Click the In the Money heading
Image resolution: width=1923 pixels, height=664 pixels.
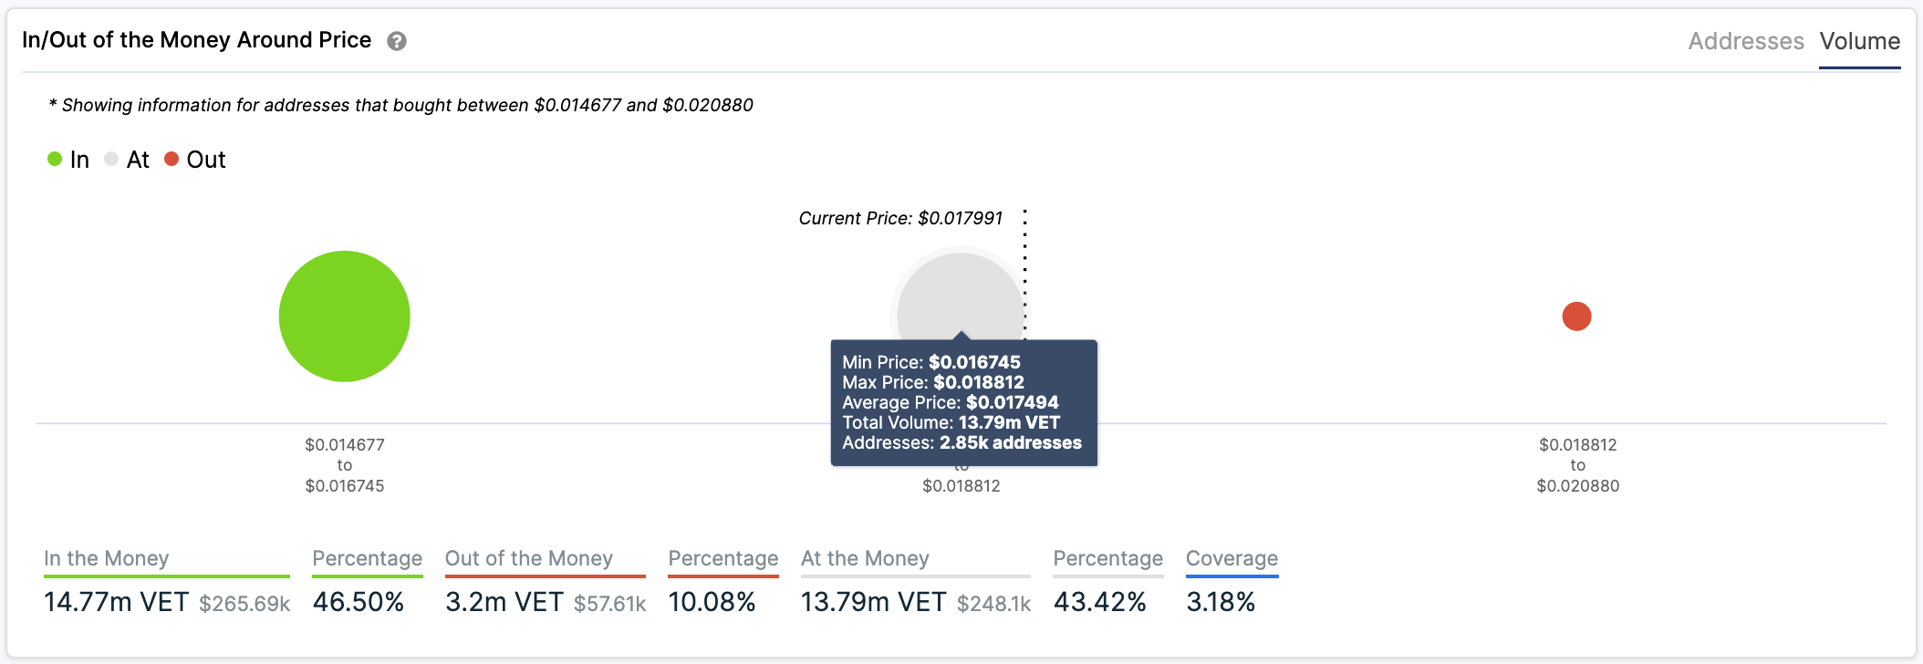click(x=107, y=558)
